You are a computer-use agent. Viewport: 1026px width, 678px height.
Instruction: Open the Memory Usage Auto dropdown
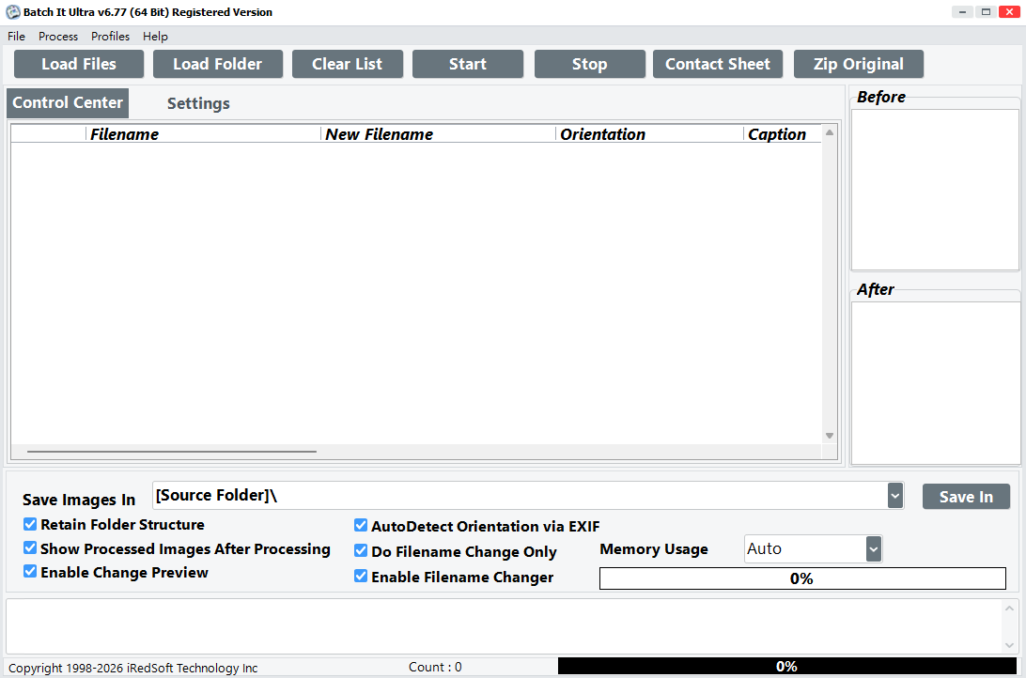874,549
